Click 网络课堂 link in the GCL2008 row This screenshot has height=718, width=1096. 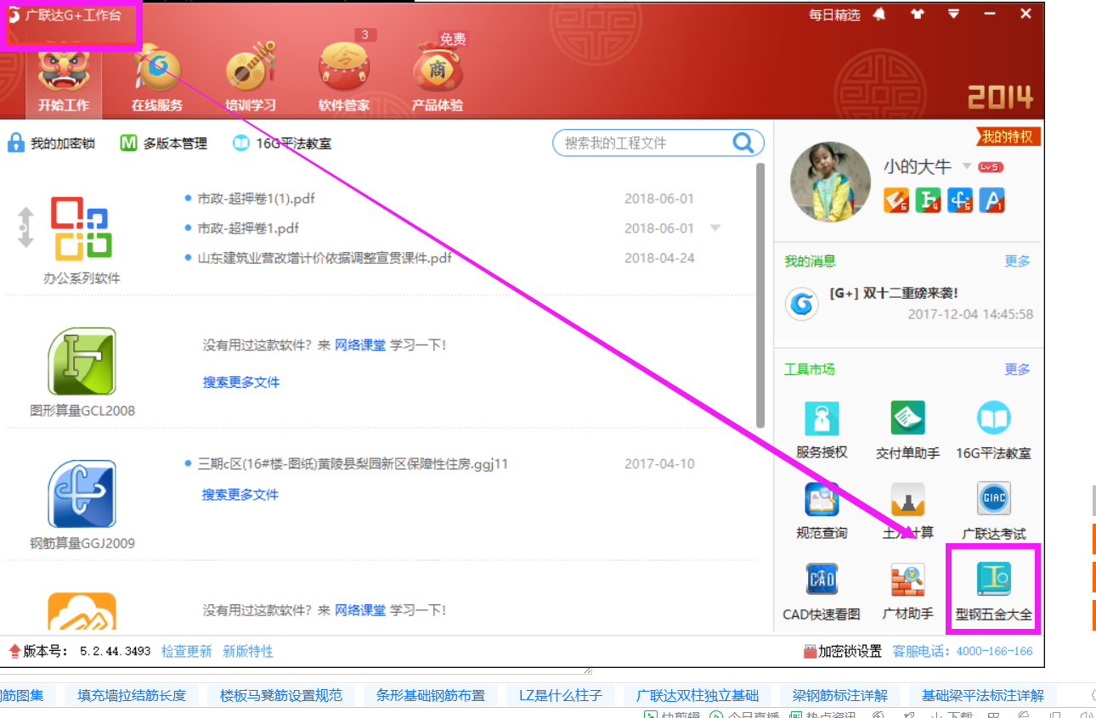click(x=360, y=345)
